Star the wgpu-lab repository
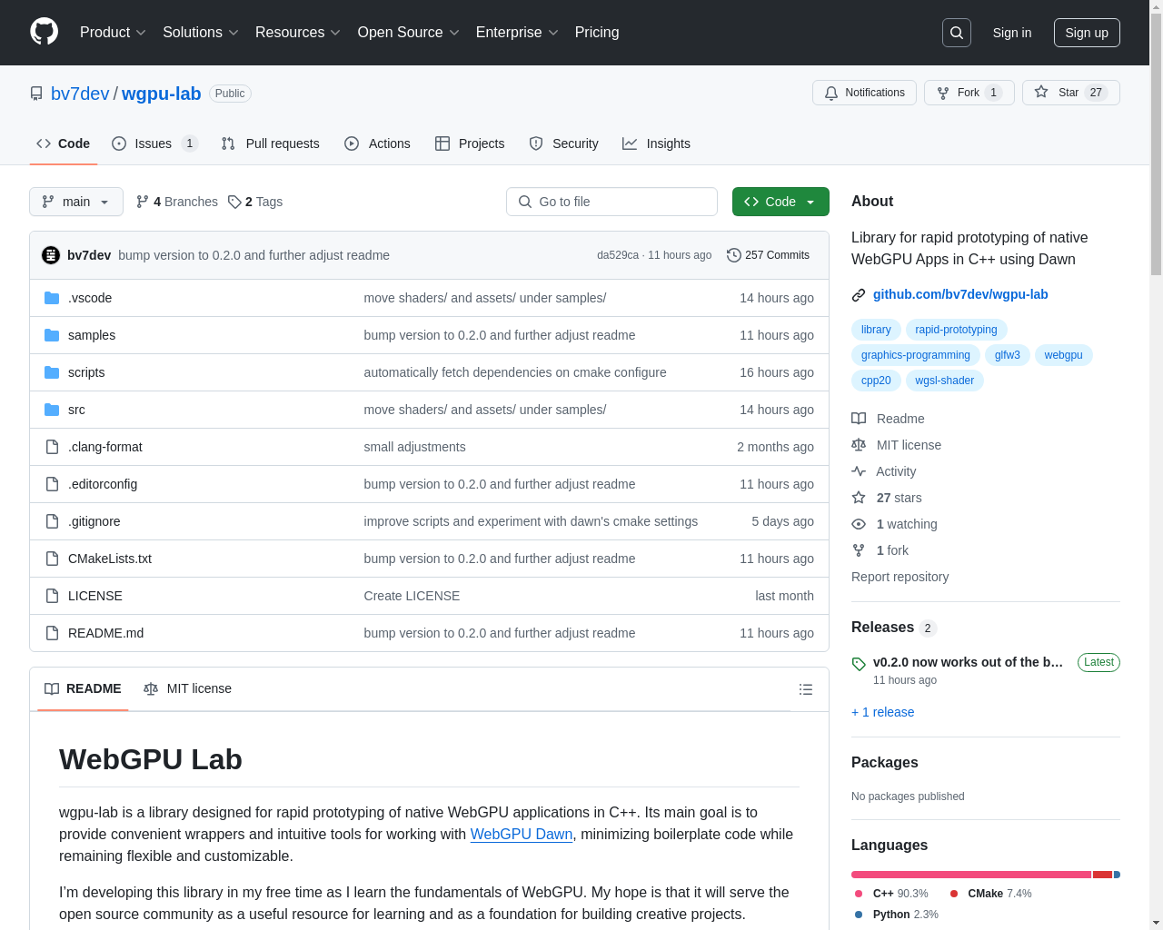1163x930 pixels. click(1070, 93)
